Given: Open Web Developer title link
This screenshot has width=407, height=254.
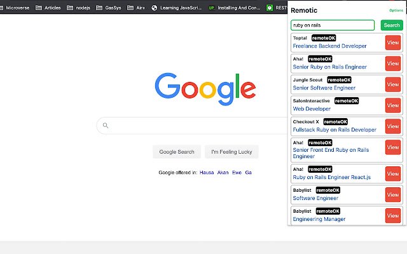Looking at the screenshot, I should [x=312, y=109].
